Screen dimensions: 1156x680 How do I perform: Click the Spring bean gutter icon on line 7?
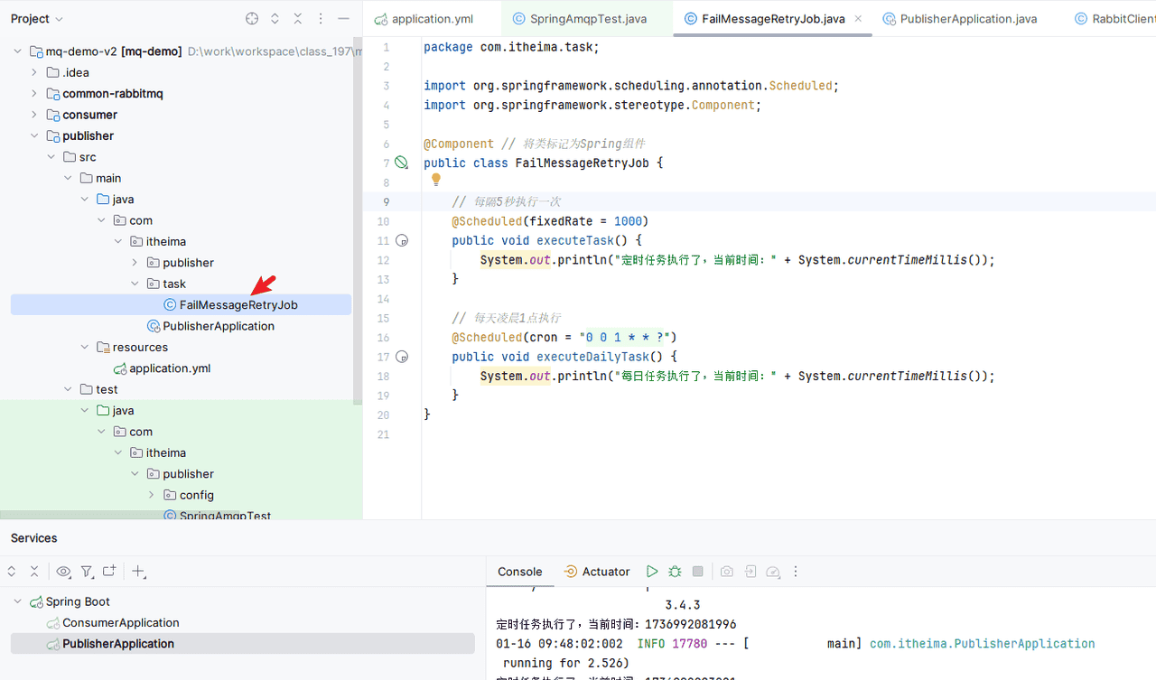pyautogui.click(x=402, y=163)
